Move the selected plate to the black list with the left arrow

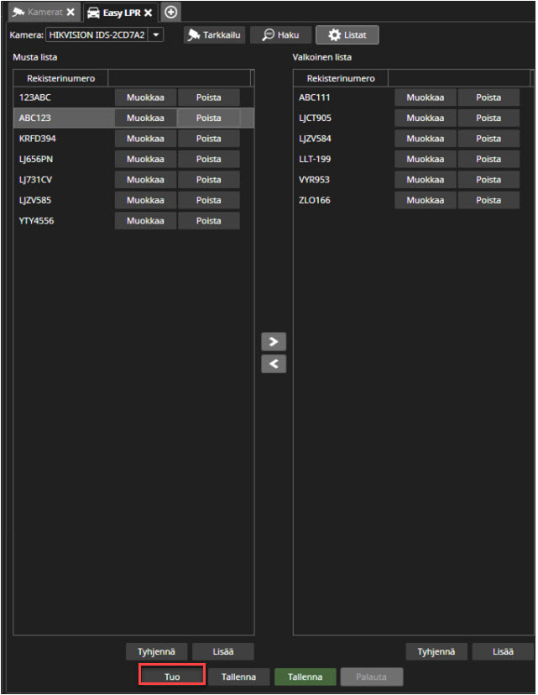pos(274,364)
